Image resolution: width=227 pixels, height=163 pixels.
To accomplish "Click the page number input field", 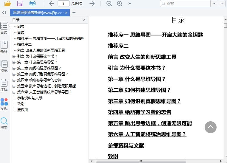I will point(64,4).
